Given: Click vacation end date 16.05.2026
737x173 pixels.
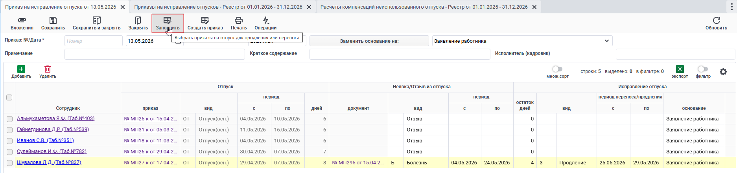Looking at the screenshot, I should point(288,130).
